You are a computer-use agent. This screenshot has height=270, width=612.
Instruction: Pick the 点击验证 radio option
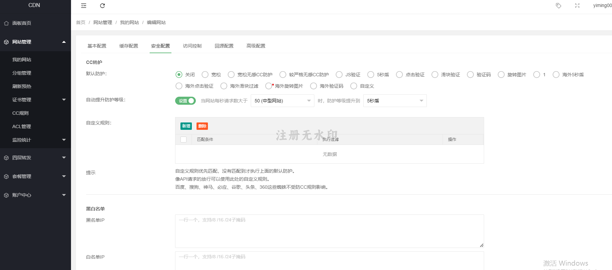pyautogui.click(x=399, y=75)
